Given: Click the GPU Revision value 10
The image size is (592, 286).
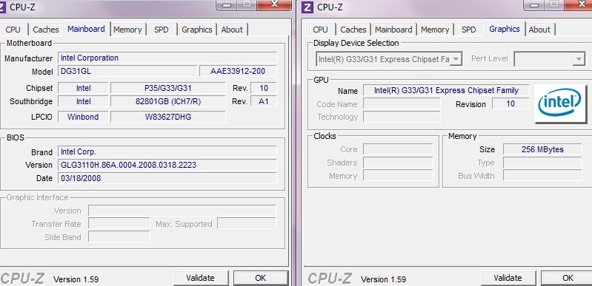Looking at the screenshot, I should (x=510, y=103).
